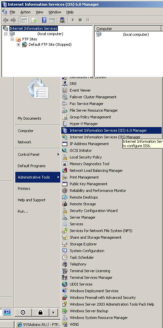Open Administrative Tools submenu in Start menu
This screenshot has height=328, width=163.
coord(38,178)
